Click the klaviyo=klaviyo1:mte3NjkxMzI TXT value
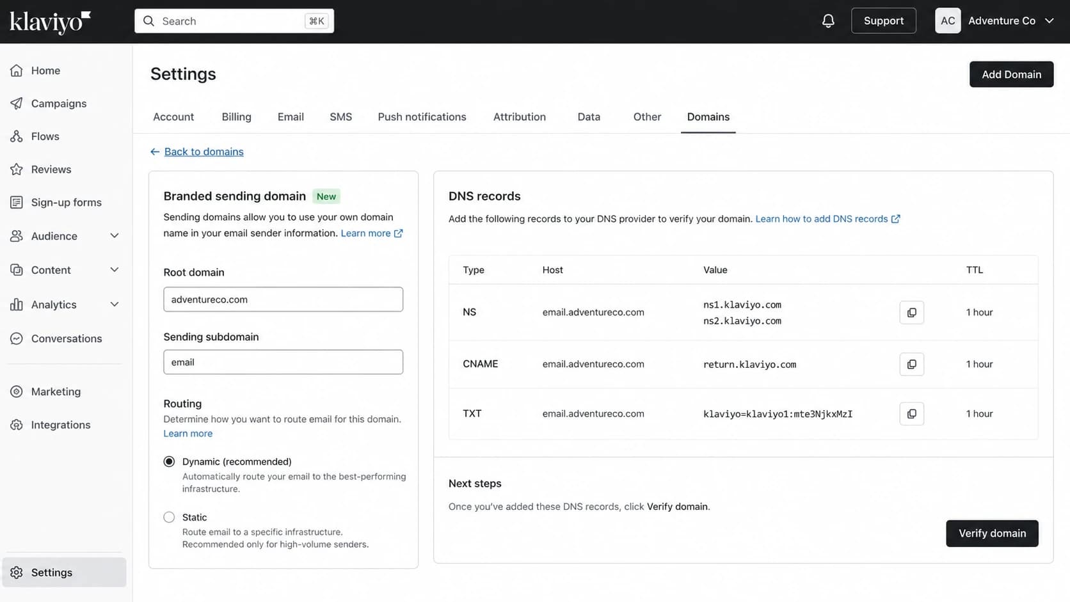The image size is (1070, 602). click(x=778, y=414)
